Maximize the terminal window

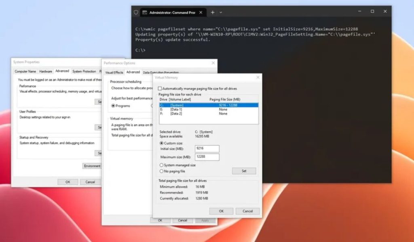(x=372, y=12)
